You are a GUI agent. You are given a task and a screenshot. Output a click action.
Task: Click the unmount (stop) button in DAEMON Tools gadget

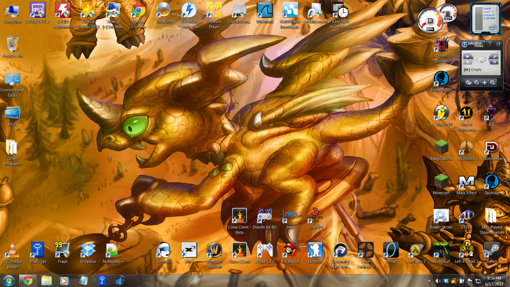[468, 62]
